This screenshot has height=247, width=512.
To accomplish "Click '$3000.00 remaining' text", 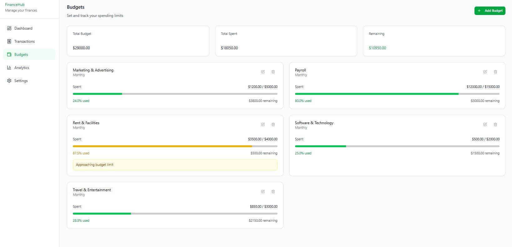I will point(485,101).
